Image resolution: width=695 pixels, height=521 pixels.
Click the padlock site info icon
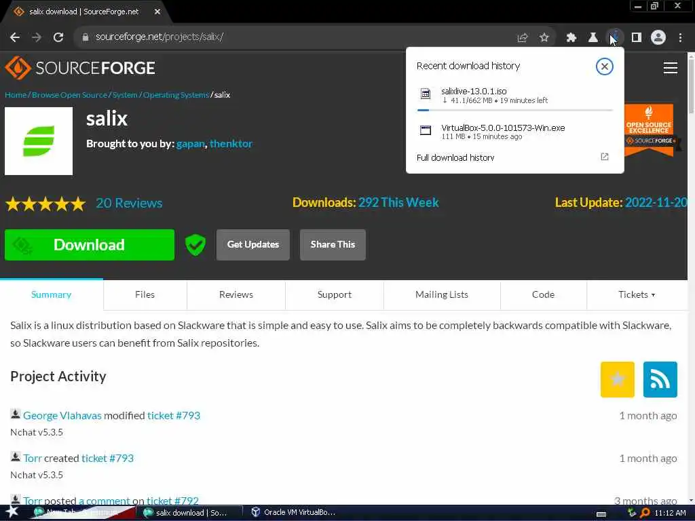pos(86,37)
